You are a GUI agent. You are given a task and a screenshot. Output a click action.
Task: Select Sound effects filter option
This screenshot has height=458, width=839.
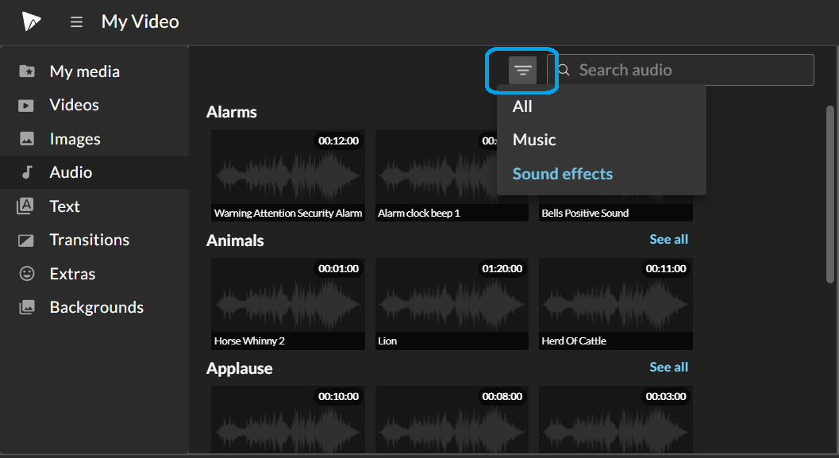562,174
